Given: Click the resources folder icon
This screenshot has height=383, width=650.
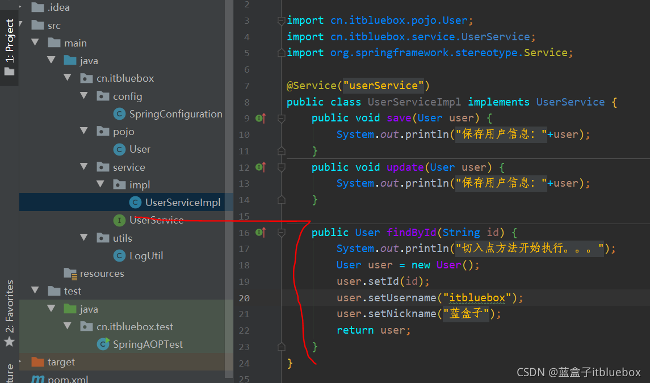Looking at the screenshot, I should (70, 273).
